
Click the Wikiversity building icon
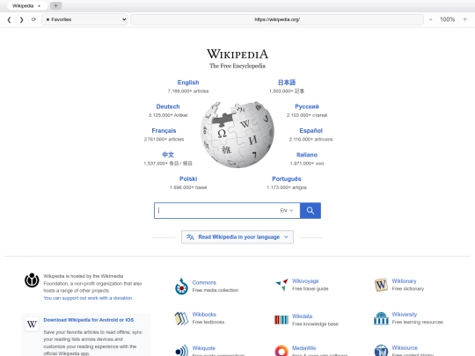point(381,318)
